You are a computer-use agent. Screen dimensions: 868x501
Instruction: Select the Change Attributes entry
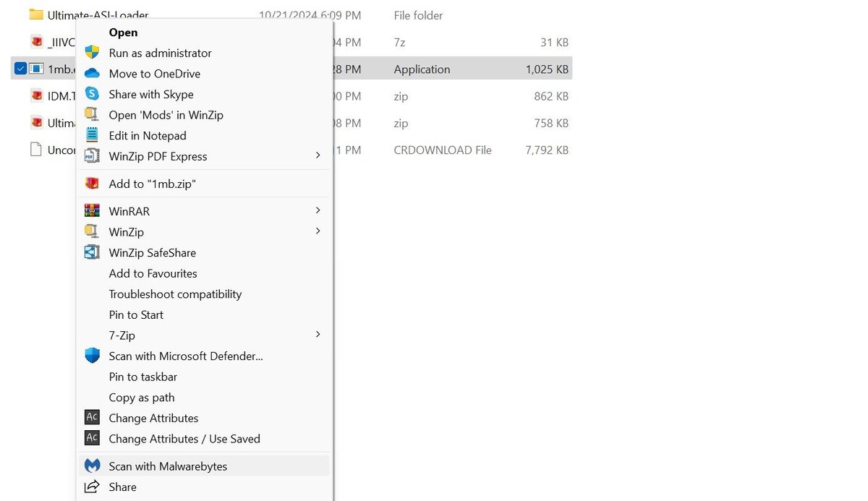[x=204, y=418]
